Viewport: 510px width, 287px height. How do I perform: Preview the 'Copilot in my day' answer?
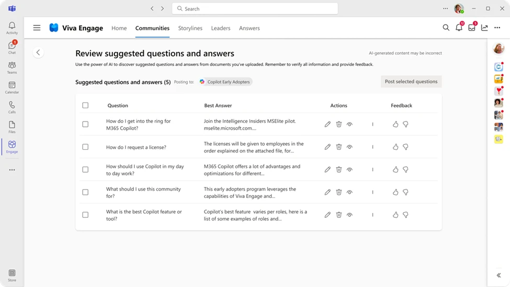pyautogui.click(x=349, y=169)
